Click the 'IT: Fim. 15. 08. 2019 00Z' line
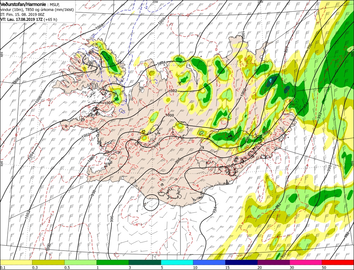 pyautogui.click(x=23, y=14)
